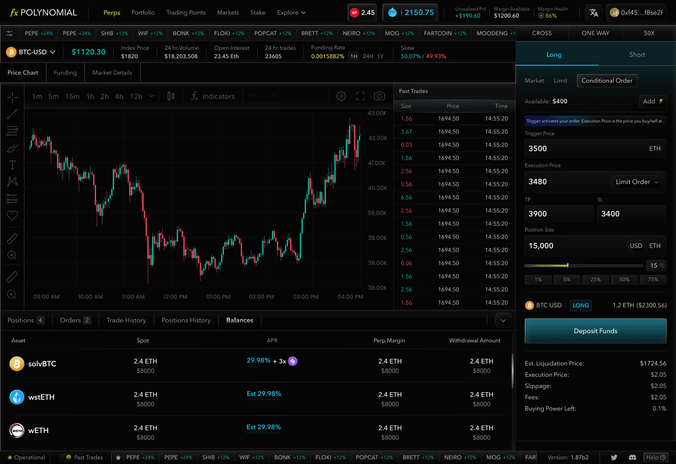This screenshot has height=464, width=676.
Task: Switch position size unit to USD
Action: click(x=636, y=246)
